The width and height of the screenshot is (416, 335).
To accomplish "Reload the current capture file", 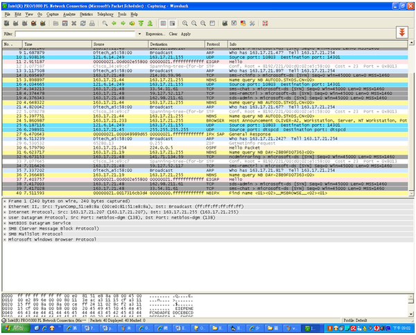I will (83, 24).
